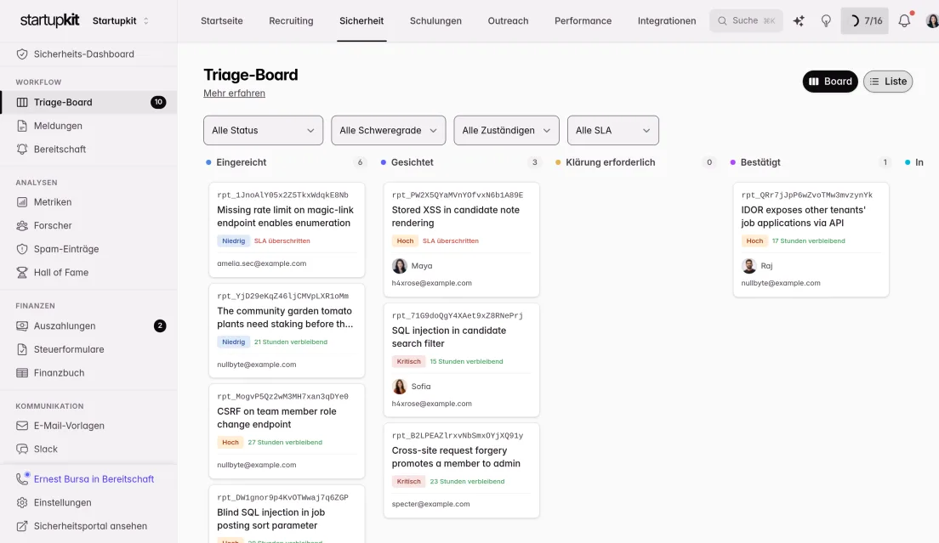Screen dimensions: 939x543
Task: Open community garden tomato plants card
Action: [287, 331]
